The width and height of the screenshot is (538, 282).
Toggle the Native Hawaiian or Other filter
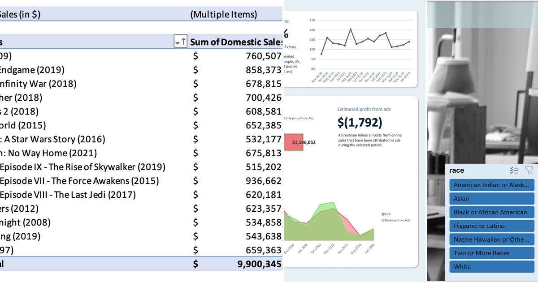pos(491,239)
